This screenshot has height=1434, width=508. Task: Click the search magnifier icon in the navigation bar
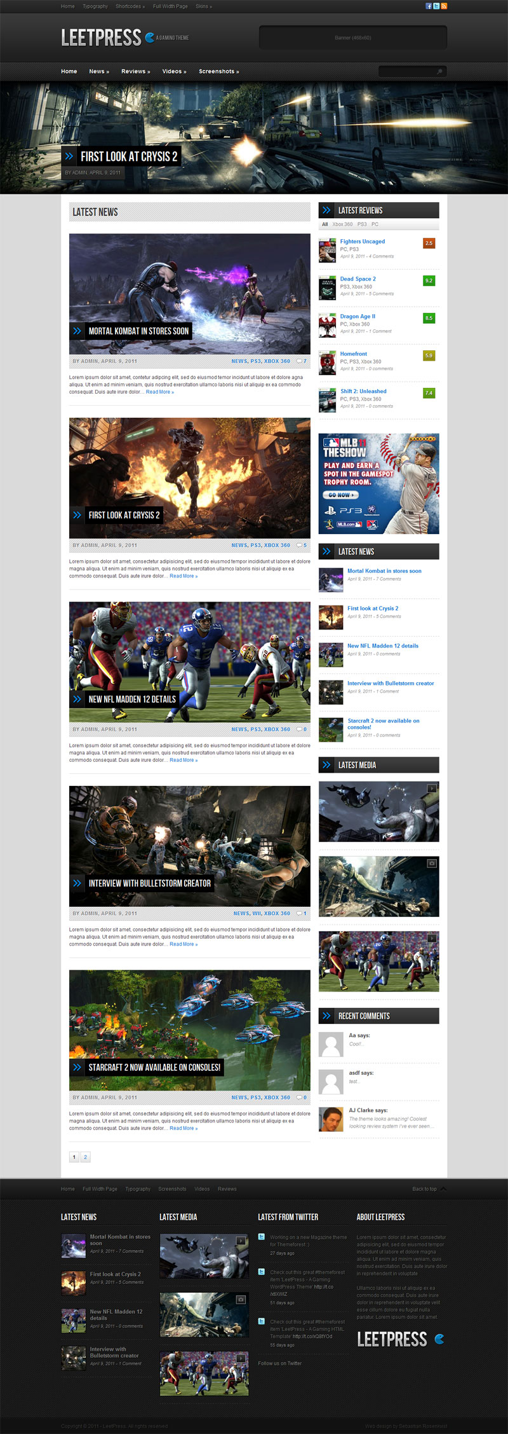coord(439,71)
